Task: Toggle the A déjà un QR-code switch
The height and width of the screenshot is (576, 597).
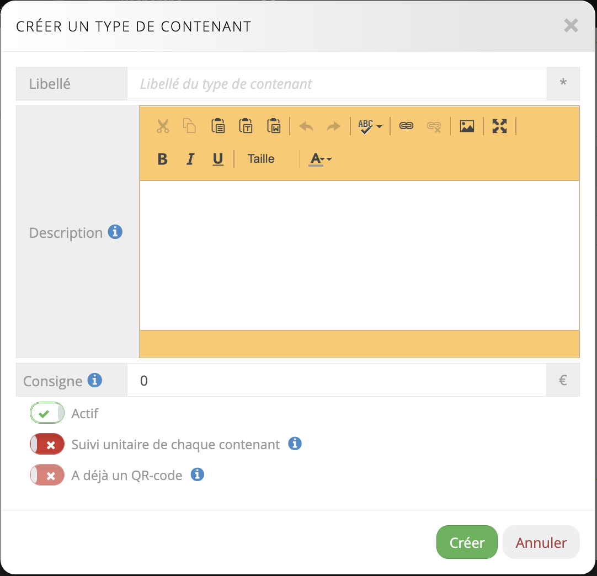Action: point(47,475)
